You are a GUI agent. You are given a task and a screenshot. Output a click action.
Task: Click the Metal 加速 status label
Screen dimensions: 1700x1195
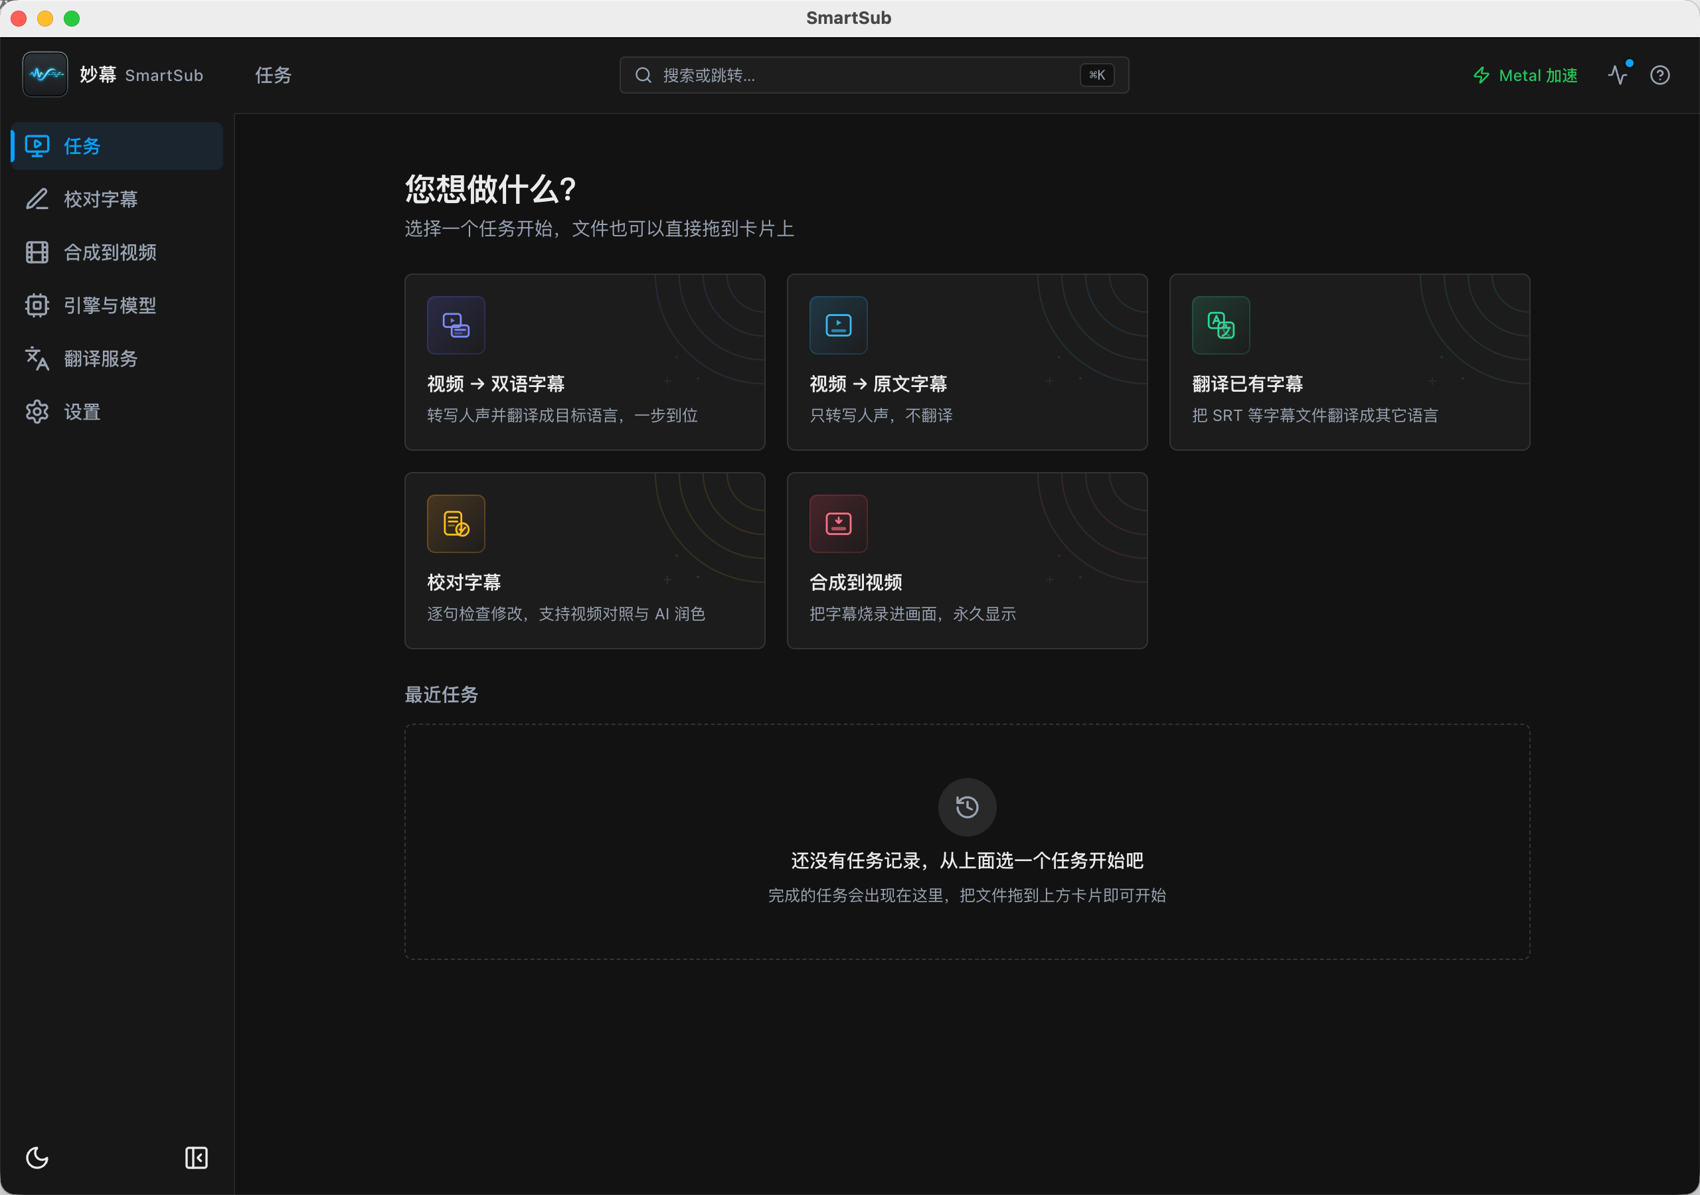(x=1538, y=75)
